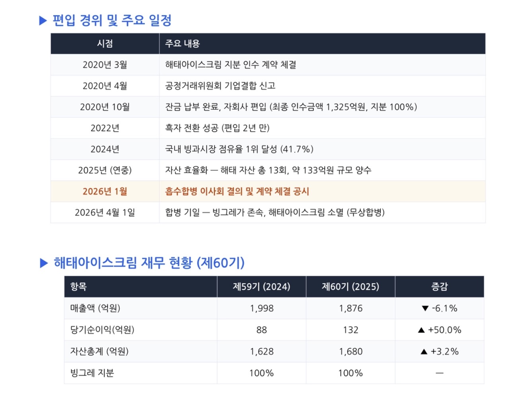Select the '잔금 납부 완료, 자회사 편입' line
The width and height of the screenshot is (525, 394).
click(291, 107)
